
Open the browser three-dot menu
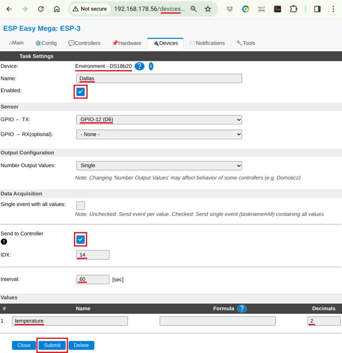pos(333,9)
